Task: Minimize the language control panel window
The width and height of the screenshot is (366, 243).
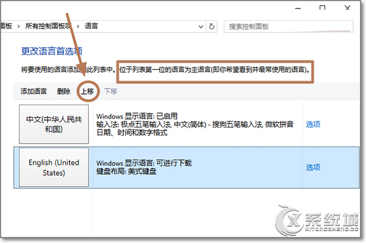Action: pos(298,8)
